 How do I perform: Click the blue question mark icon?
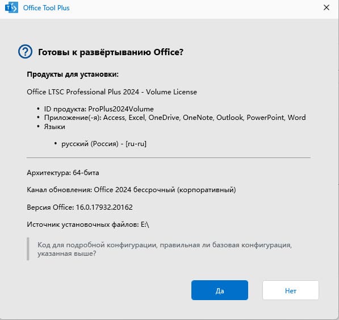point(26,52)
